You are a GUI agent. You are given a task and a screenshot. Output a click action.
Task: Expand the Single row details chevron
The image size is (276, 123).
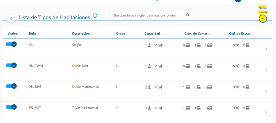266,49
